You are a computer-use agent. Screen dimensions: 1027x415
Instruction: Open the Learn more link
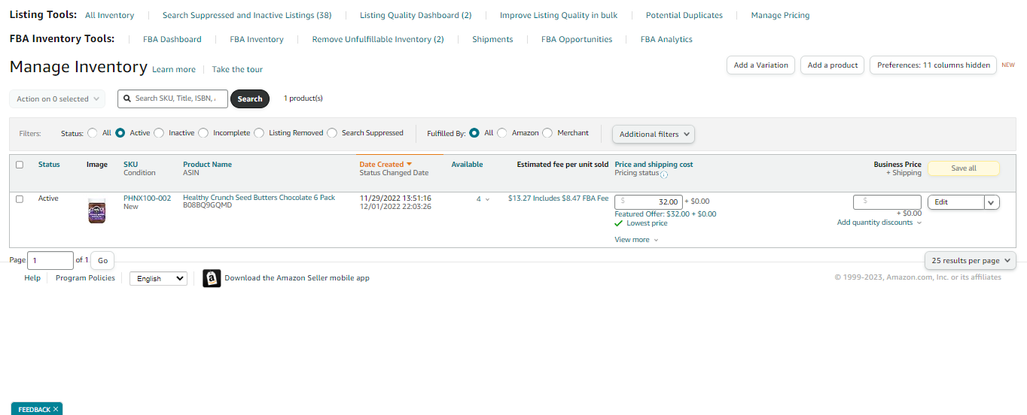pos(174,69)
